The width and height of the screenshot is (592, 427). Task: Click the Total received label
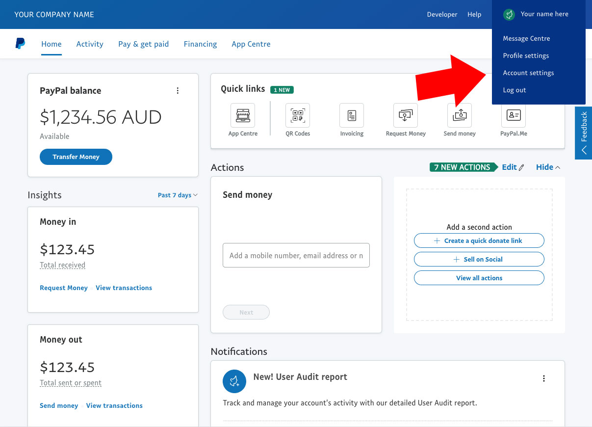(62, 265)
